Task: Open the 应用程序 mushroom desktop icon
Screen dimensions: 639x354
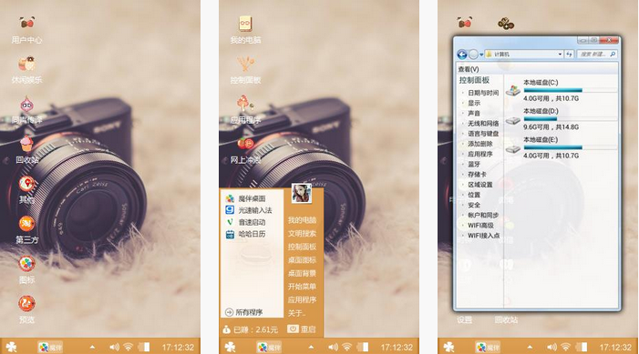Action: pyautogui.click(x=245, y=104)
